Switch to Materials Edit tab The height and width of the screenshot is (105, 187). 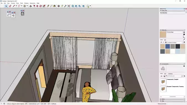[x=165, y=40]
